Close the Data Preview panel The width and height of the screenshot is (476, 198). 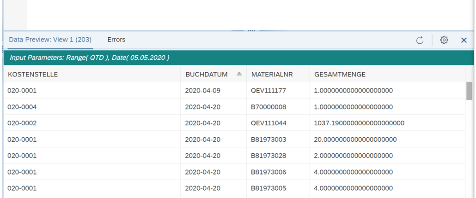click(x=464, y=40)
